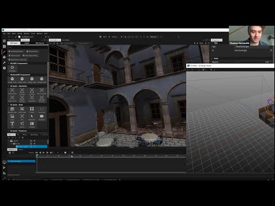Expand the directional light timeline row
The width and height of the screenshot is (275, 206).
pos(9,161)
